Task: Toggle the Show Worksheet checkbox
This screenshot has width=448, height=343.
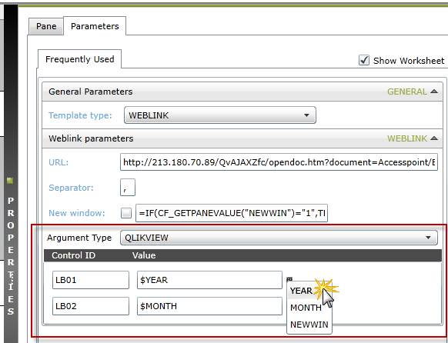Action: click(x=364, y=60)
